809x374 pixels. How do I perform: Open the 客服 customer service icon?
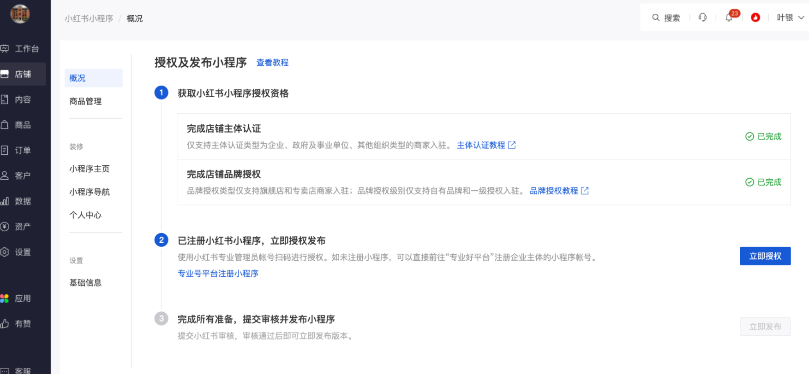[5, 371]
